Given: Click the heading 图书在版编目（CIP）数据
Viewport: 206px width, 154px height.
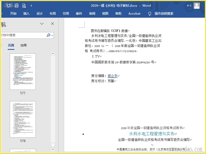Looking at the screenshot, I should click(109, 31).
